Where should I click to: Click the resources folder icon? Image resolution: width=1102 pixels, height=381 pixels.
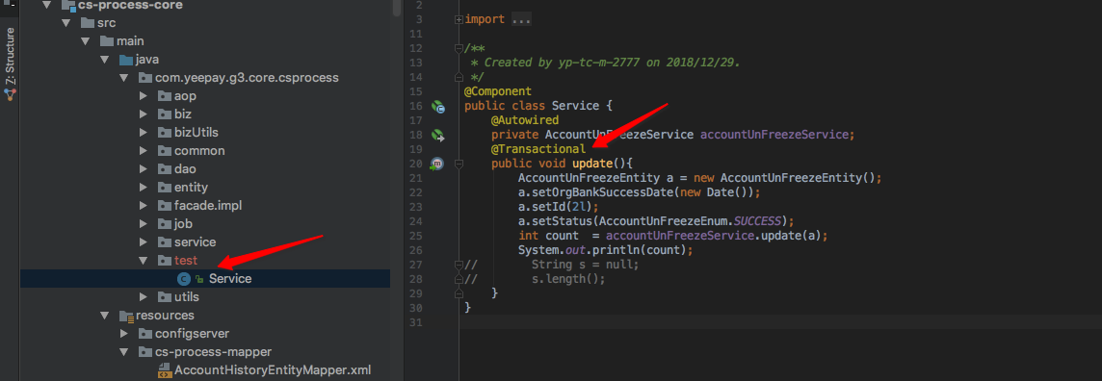point(126,316)
